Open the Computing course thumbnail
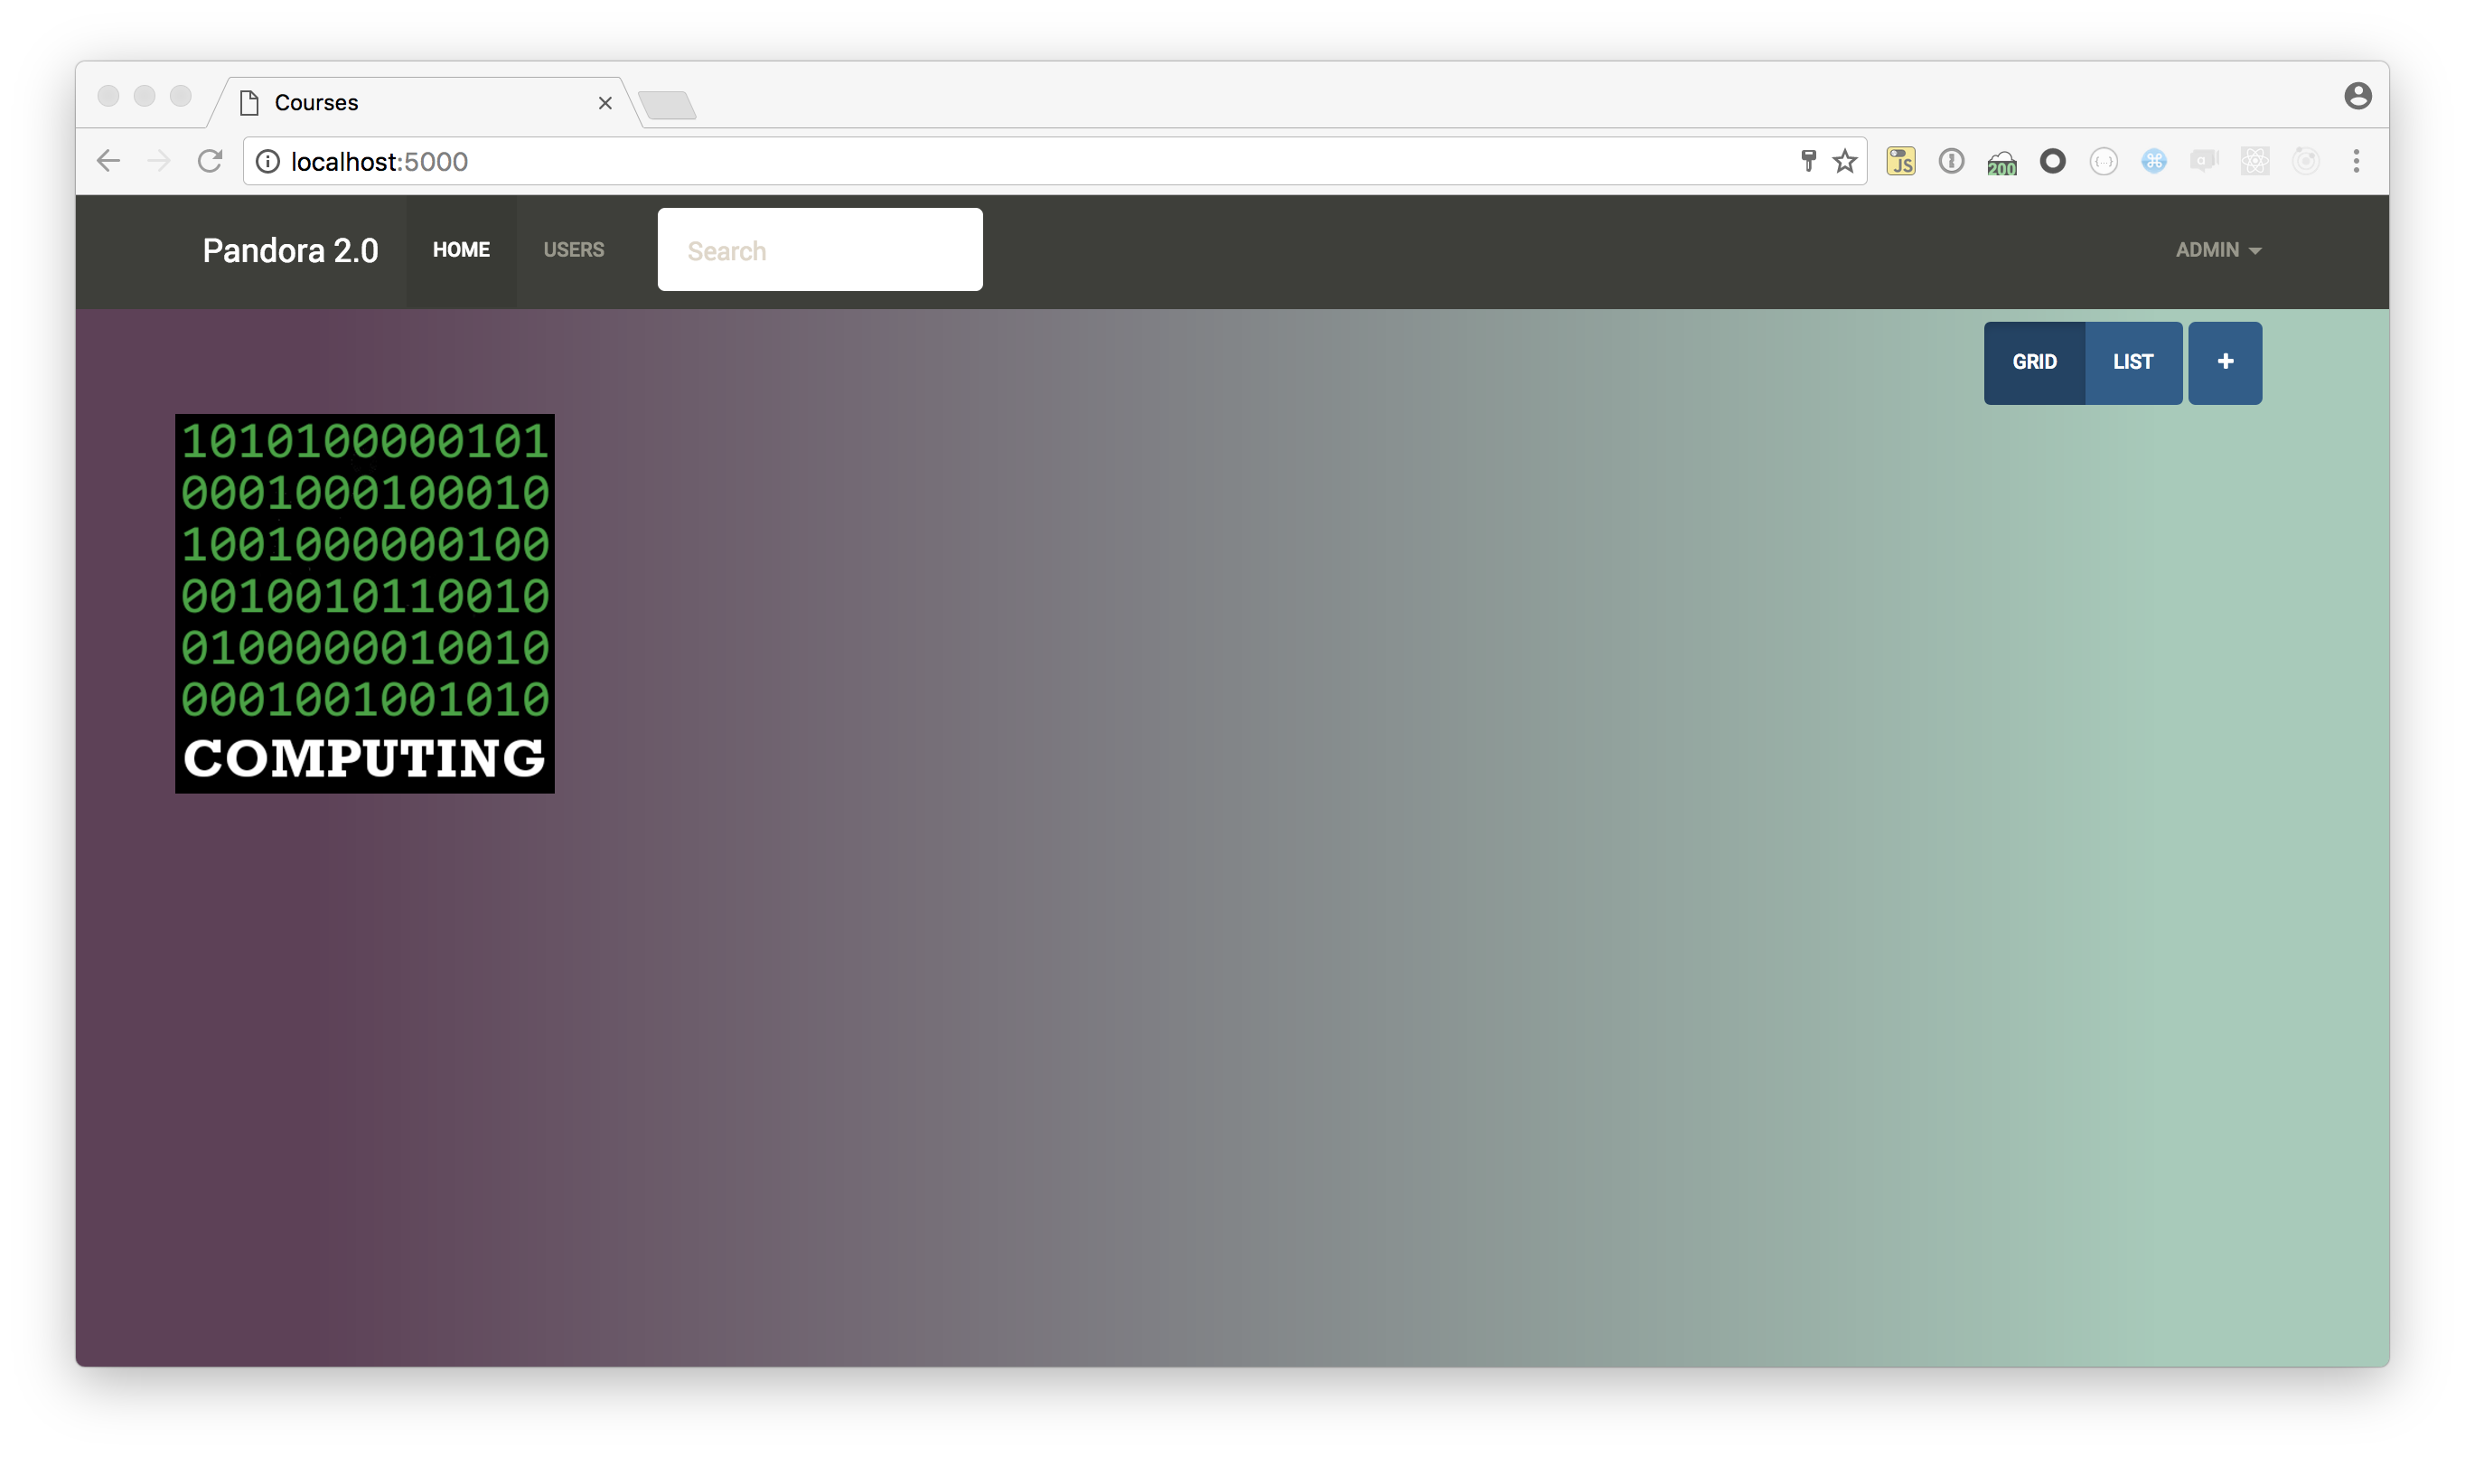 tap(365, 603)
